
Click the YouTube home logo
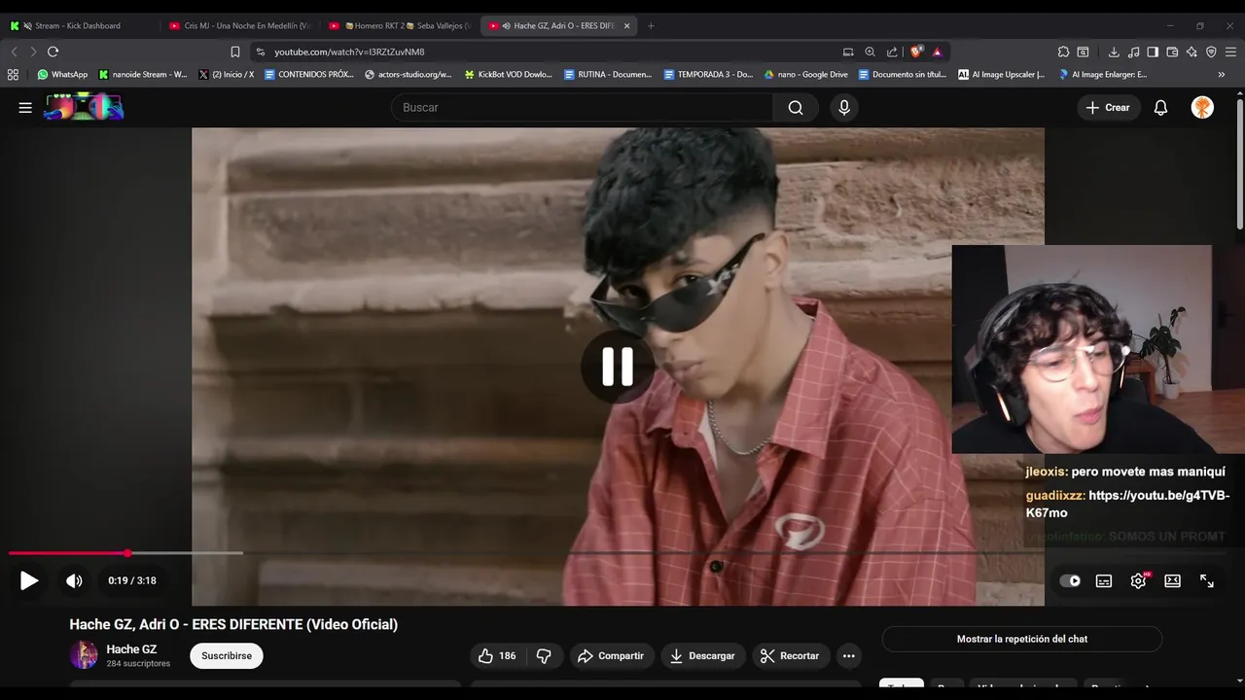coord(84,107)
